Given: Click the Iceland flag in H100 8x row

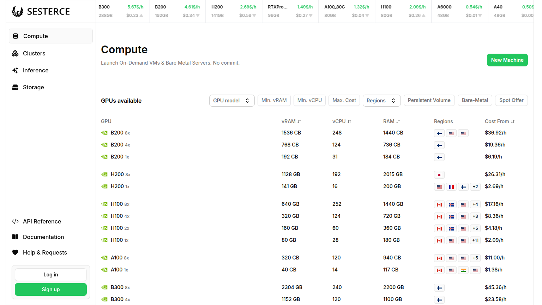Looking at the screenshot, I should [451, 204].
